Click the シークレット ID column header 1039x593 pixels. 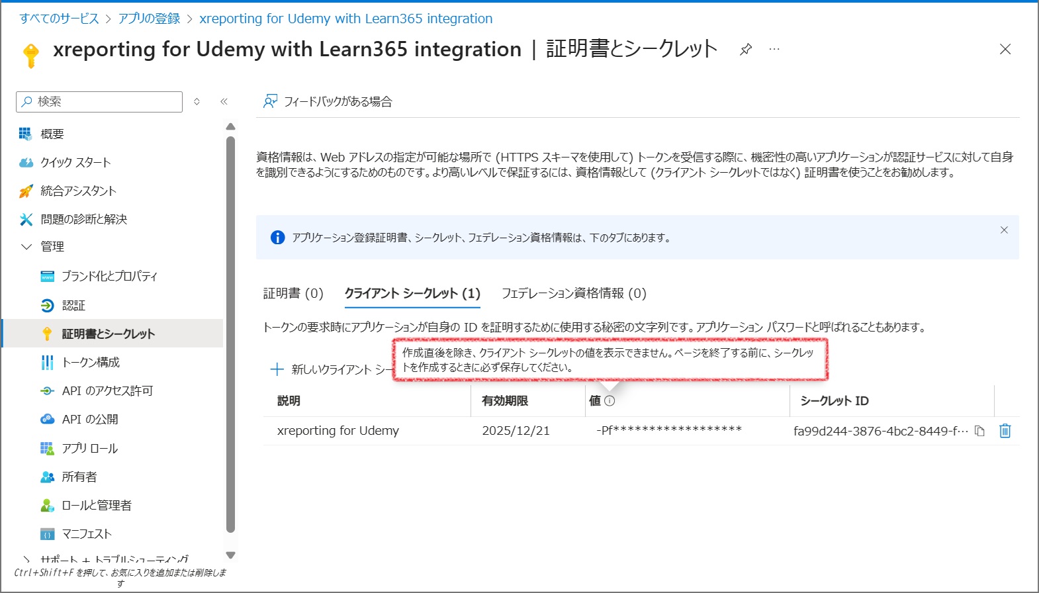point(835,400)
